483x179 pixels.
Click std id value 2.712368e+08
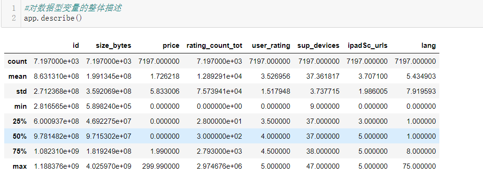56,91
